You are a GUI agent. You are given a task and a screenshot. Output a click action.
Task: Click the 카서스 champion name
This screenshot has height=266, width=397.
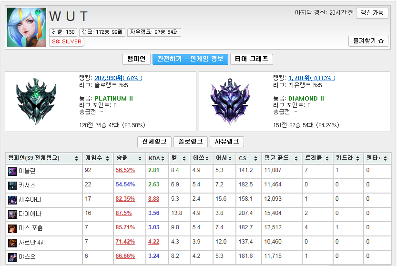27,185
